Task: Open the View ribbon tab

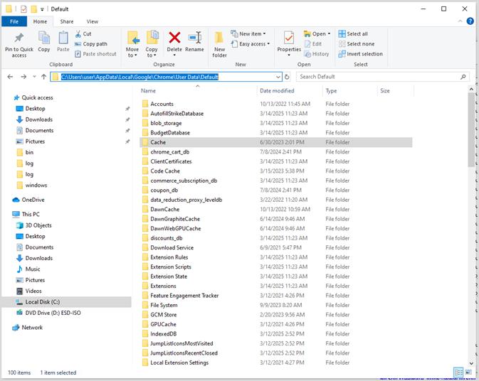Action: click(x=92, y=21)
